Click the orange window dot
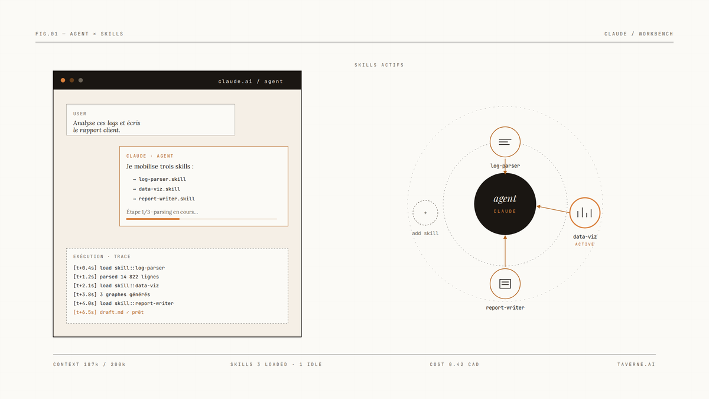 point(63,80)
